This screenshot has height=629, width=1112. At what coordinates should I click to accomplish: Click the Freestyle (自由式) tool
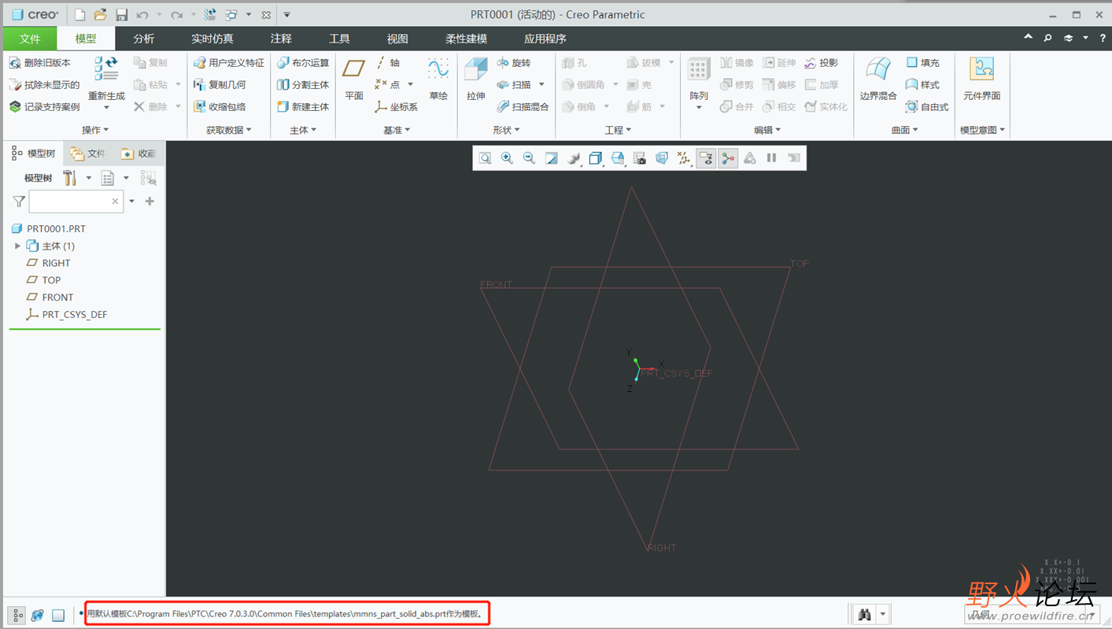927,107
